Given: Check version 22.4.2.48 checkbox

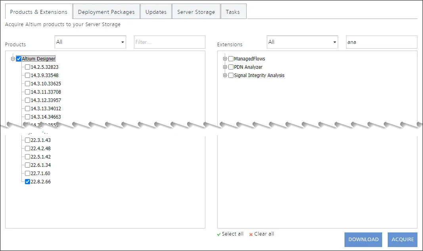Looking at the screenshot, I should (27, 149).
